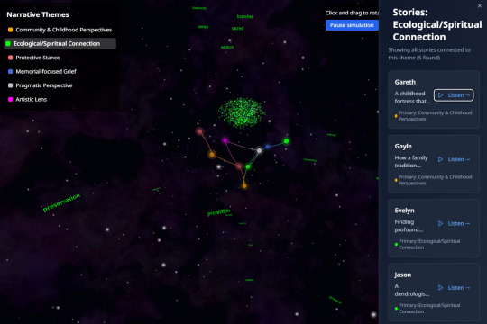Click Gareth's primary theme label

tap(435, 116)
